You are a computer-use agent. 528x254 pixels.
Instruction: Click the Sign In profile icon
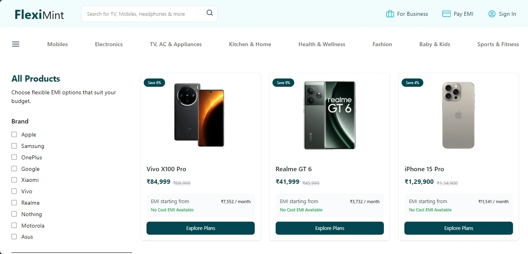point(492,13)
